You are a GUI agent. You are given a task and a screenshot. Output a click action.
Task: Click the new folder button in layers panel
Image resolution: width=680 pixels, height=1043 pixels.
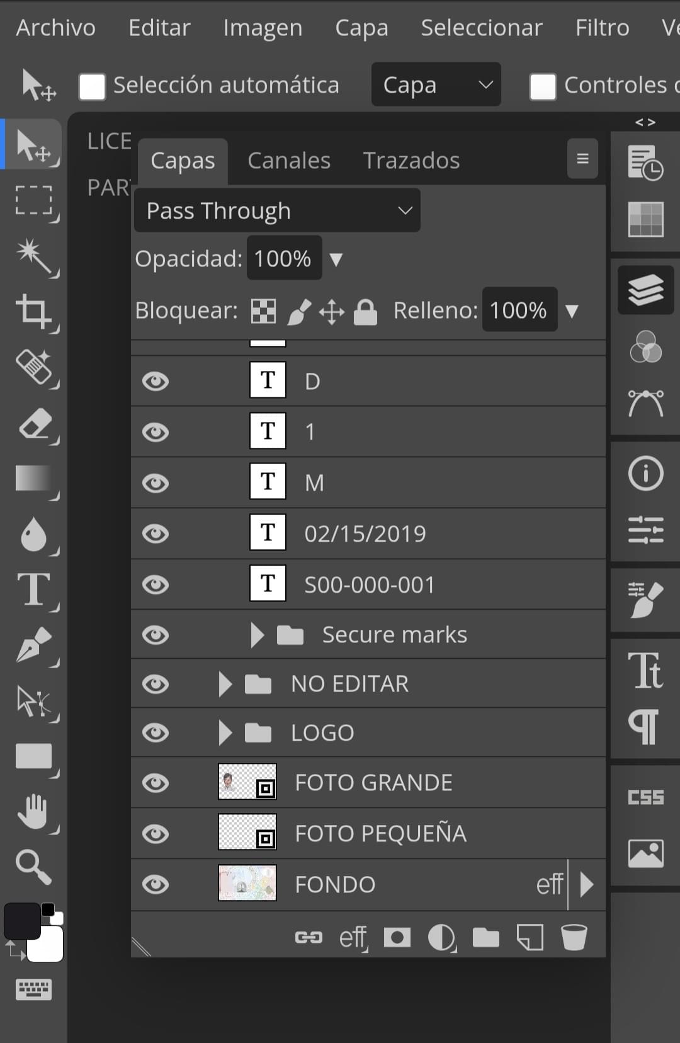tap(485, 938)
